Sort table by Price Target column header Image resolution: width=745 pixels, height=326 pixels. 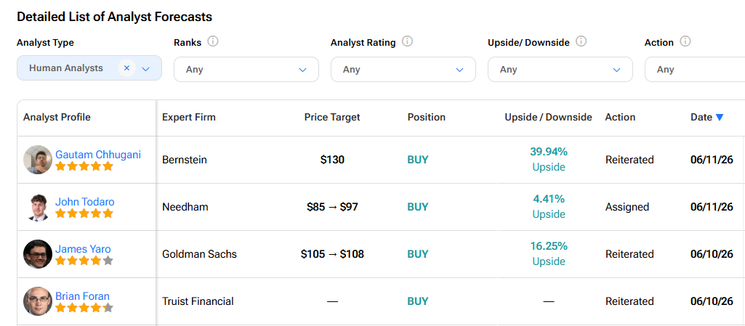[x=332, y=117]
